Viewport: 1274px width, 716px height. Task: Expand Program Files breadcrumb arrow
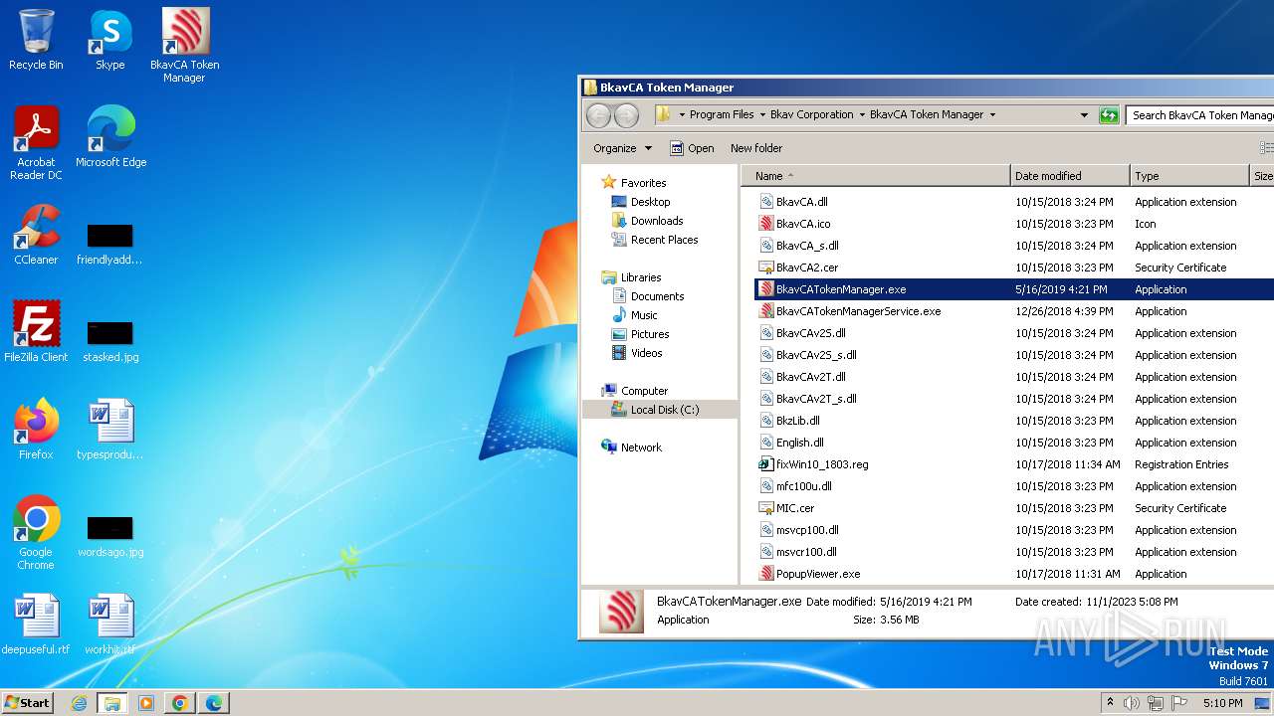coord(762,115)
